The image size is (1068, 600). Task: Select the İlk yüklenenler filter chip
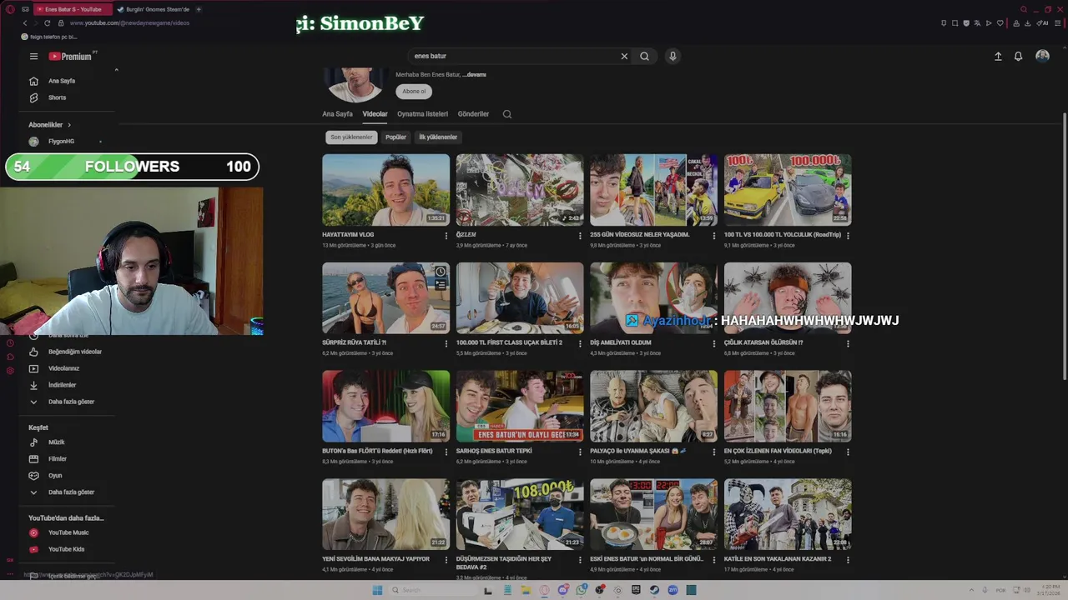438,137
